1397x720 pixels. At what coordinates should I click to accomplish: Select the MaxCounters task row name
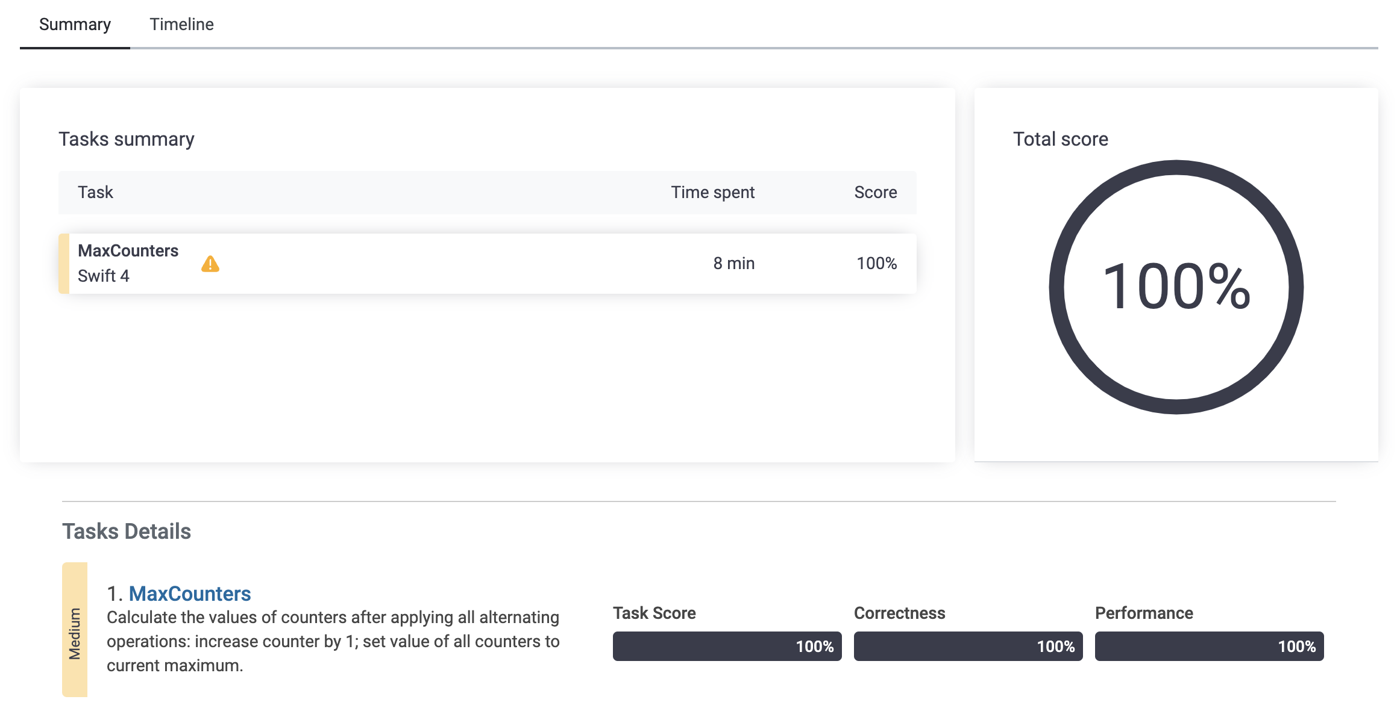point(128,250)
